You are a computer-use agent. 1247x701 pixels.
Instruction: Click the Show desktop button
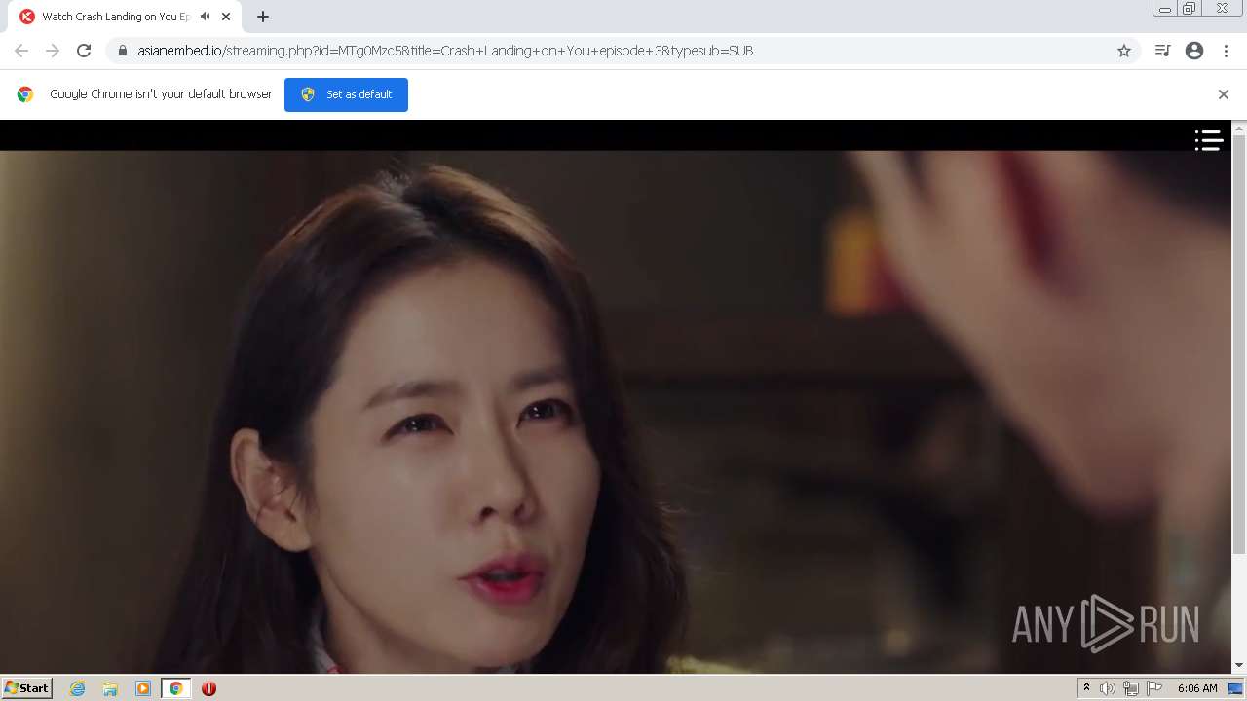point(1236,688)
